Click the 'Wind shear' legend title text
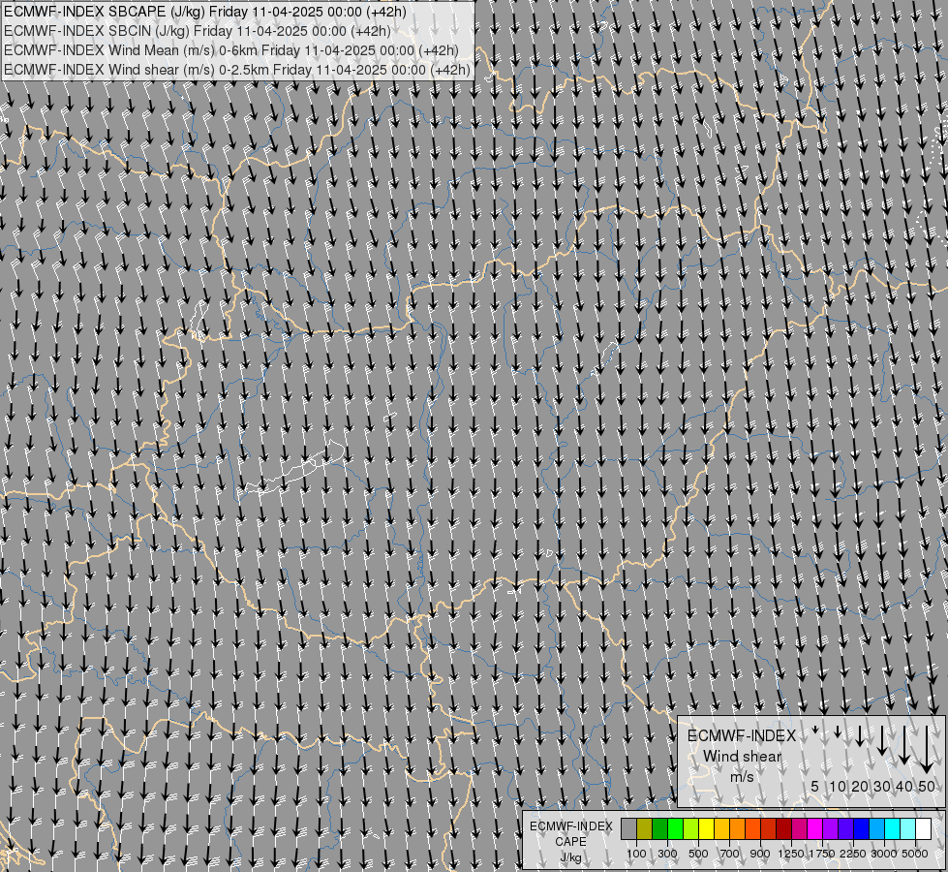 [742, 757]
